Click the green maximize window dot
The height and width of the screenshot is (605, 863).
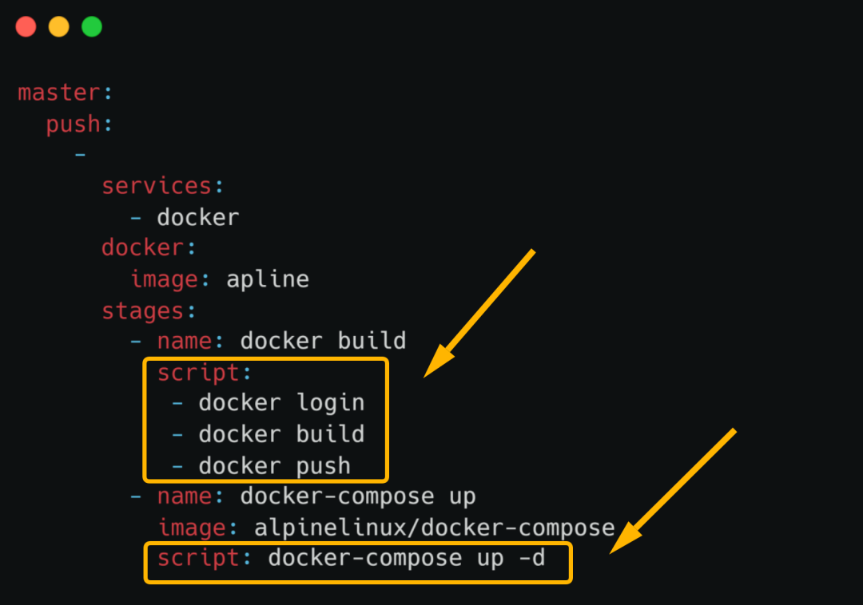point(92,26)
